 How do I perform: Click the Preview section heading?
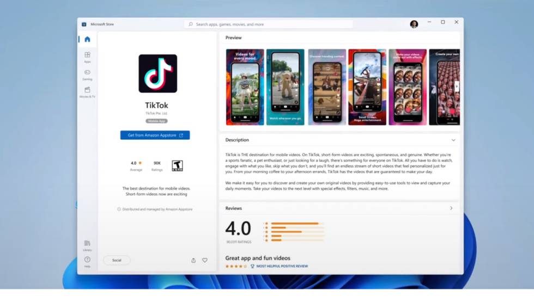[233, 38]
